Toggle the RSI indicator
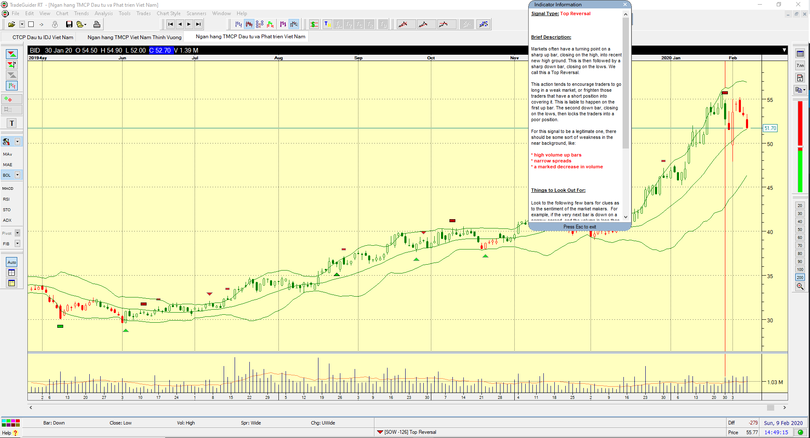 (x=6, y=199)
